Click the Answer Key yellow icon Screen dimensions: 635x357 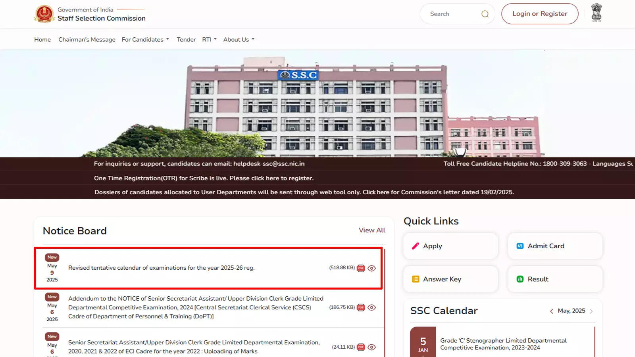click(416, 279)
